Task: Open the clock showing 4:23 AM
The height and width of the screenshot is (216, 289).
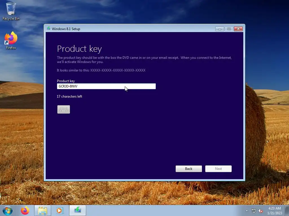Action: point(275,211)
